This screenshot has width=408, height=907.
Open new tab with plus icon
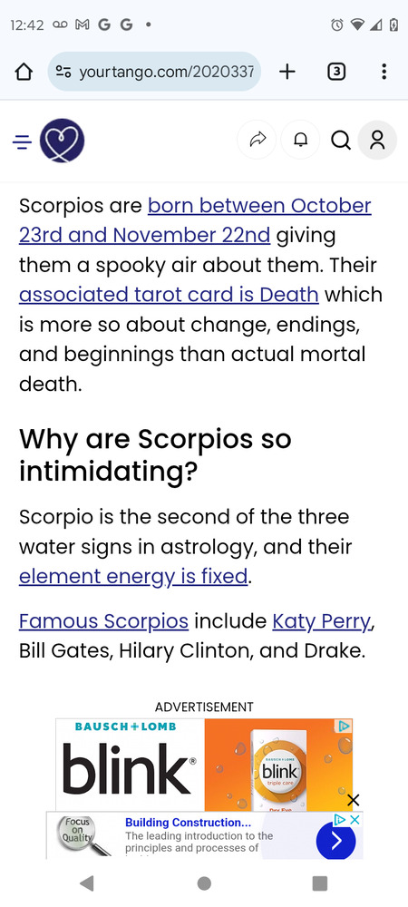(287, 72)
